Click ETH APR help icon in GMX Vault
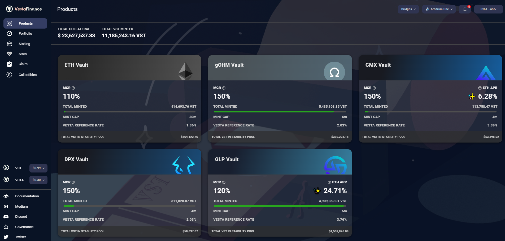Viewport: 505px width, 241px height. (480, 88)
